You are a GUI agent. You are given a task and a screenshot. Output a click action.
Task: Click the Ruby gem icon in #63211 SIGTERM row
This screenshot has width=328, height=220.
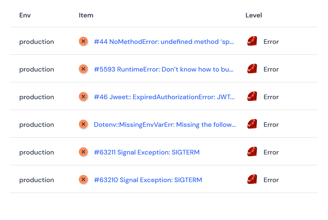click(252, 152)
